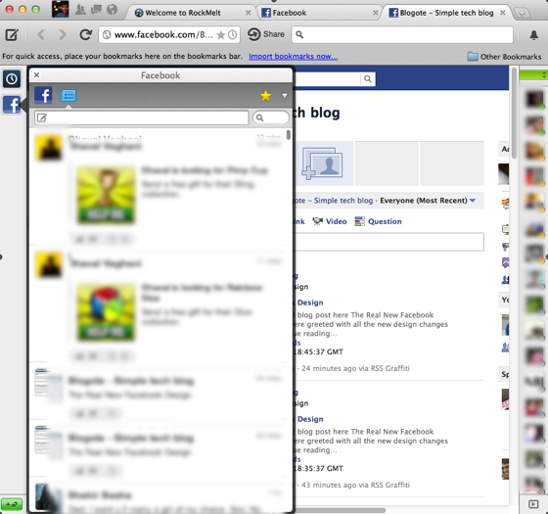Viewport: 548px width, 514px height.
Task: Open the Blogote - Simple tech blog link
Action: (x=335, y=201)
